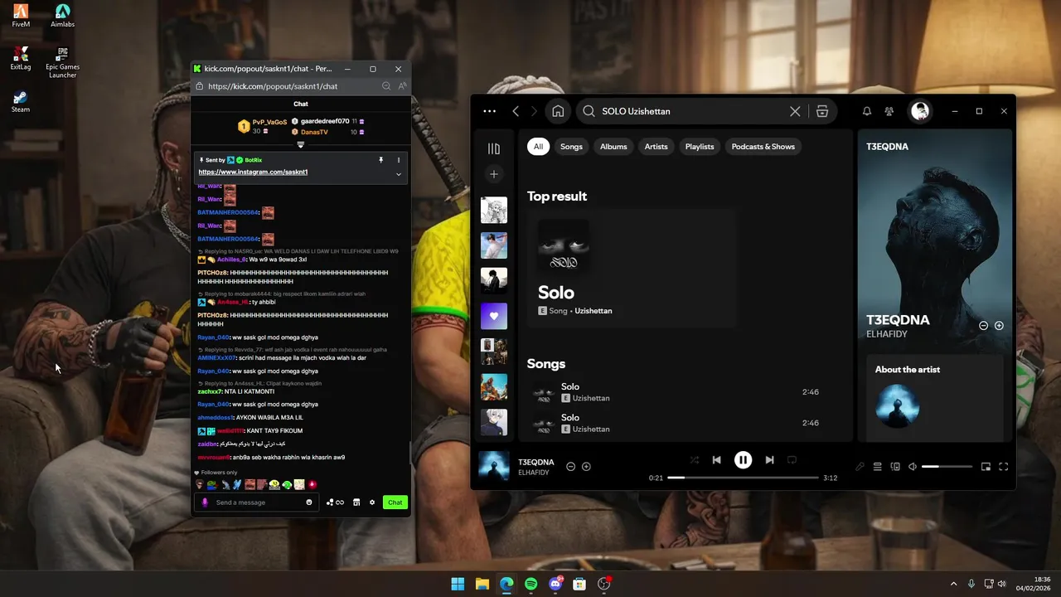Add T3EQDNA via right-panel plus icon

(x=999, y=326)
